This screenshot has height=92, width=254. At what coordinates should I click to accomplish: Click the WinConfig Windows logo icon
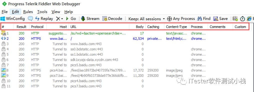coord(2,19)
